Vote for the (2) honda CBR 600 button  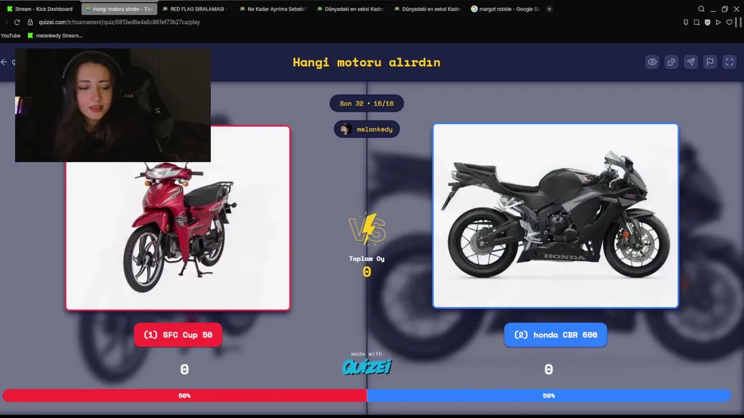point(556,335)
